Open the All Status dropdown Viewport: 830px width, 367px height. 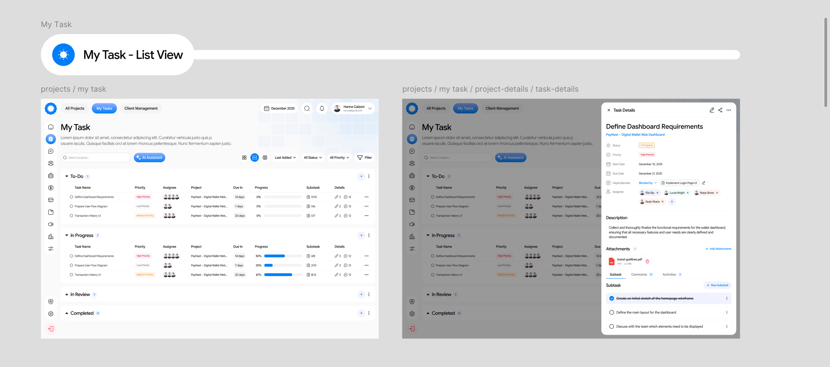point(312,157)
